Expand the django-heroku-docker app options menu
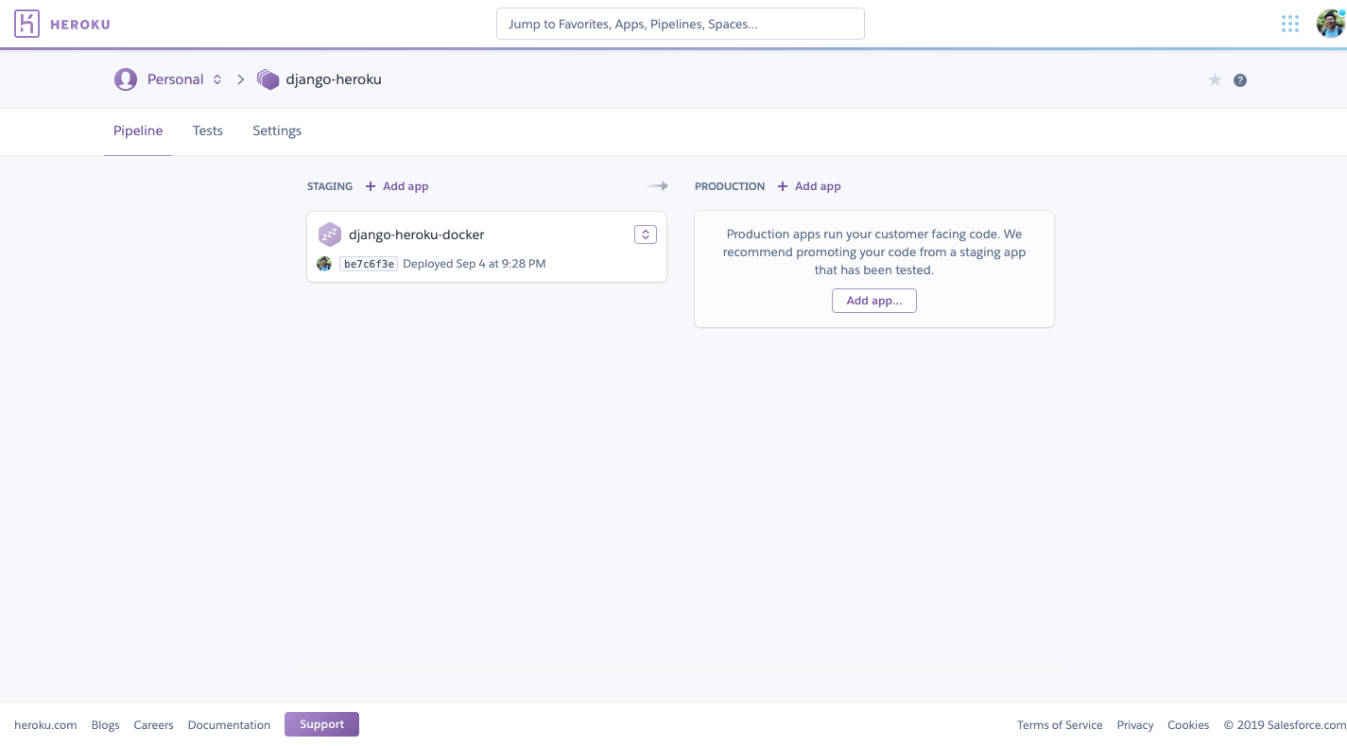This screenshot has height=746, width=1347. click(645, 234)
